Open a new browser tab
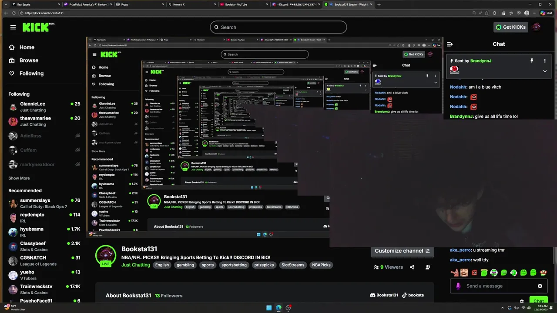Screen dimensions: 557x313 [379, 4]
